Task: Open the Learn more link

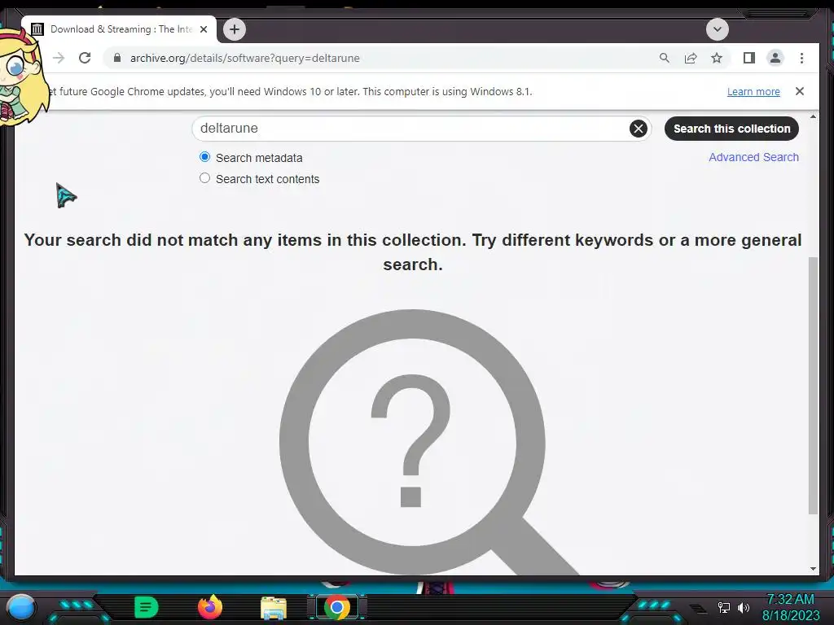Action: tap(753, 91)
